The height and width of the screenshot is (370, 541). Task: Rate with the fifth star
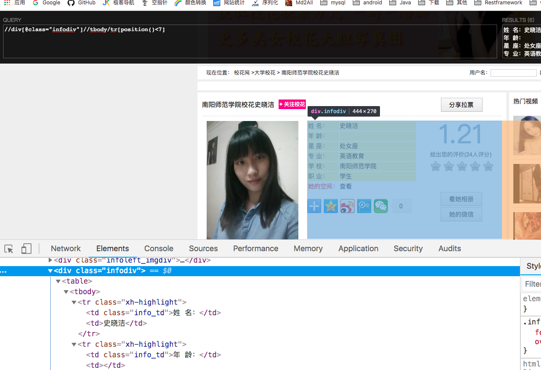[x=488, y=166]
